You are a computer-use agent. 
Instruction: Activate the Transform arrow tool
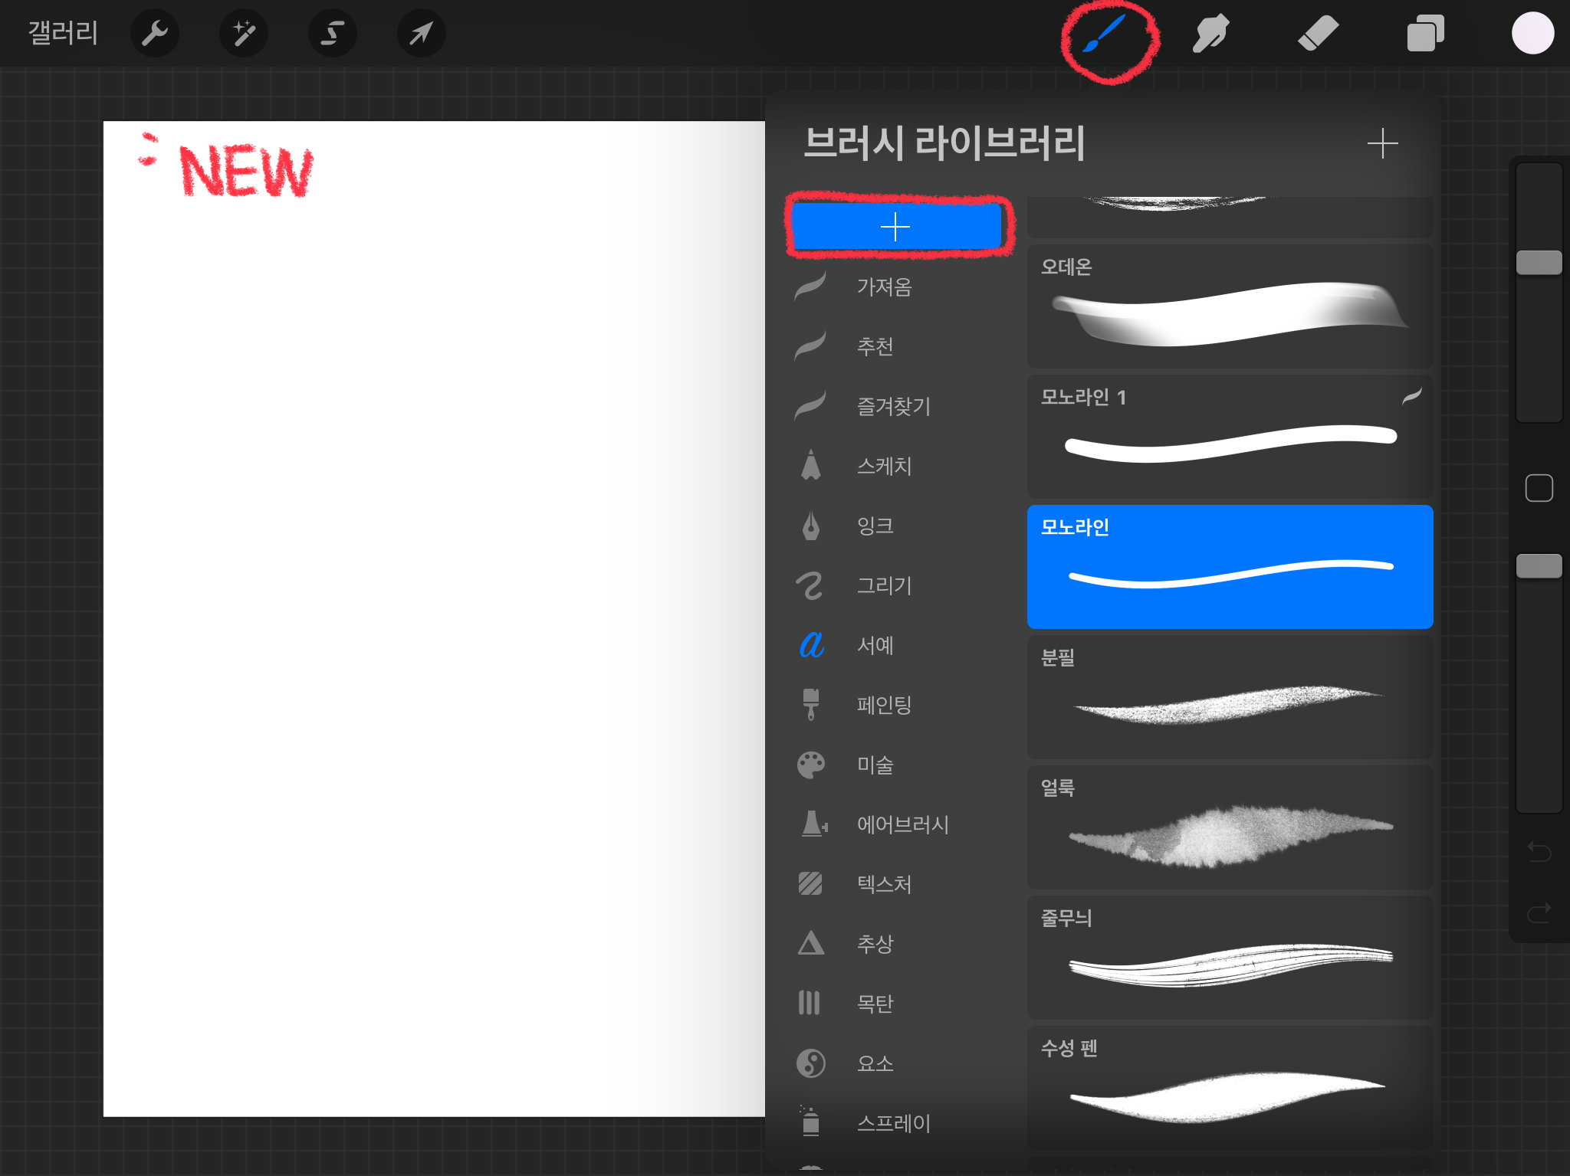coord(421,33)
